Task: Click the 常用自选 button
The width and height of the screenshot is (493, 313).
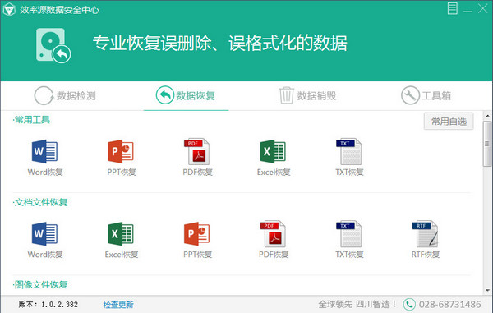Action: (x=449, y=122)
